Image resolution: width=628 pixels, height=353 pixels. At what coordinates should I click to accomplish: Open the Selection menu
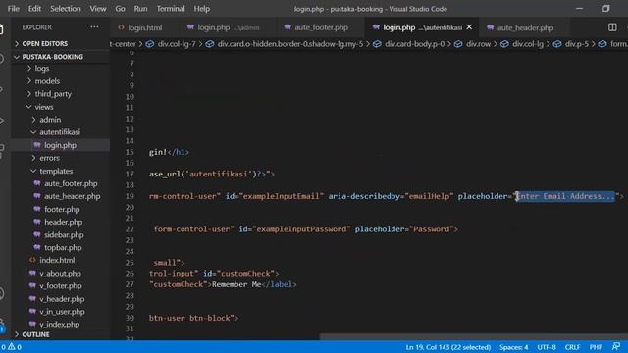(66, 9)
